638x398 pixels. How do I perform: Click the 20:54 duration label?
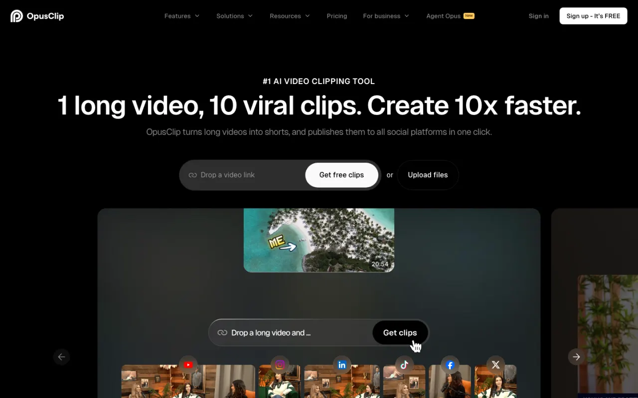coord(380,264)
